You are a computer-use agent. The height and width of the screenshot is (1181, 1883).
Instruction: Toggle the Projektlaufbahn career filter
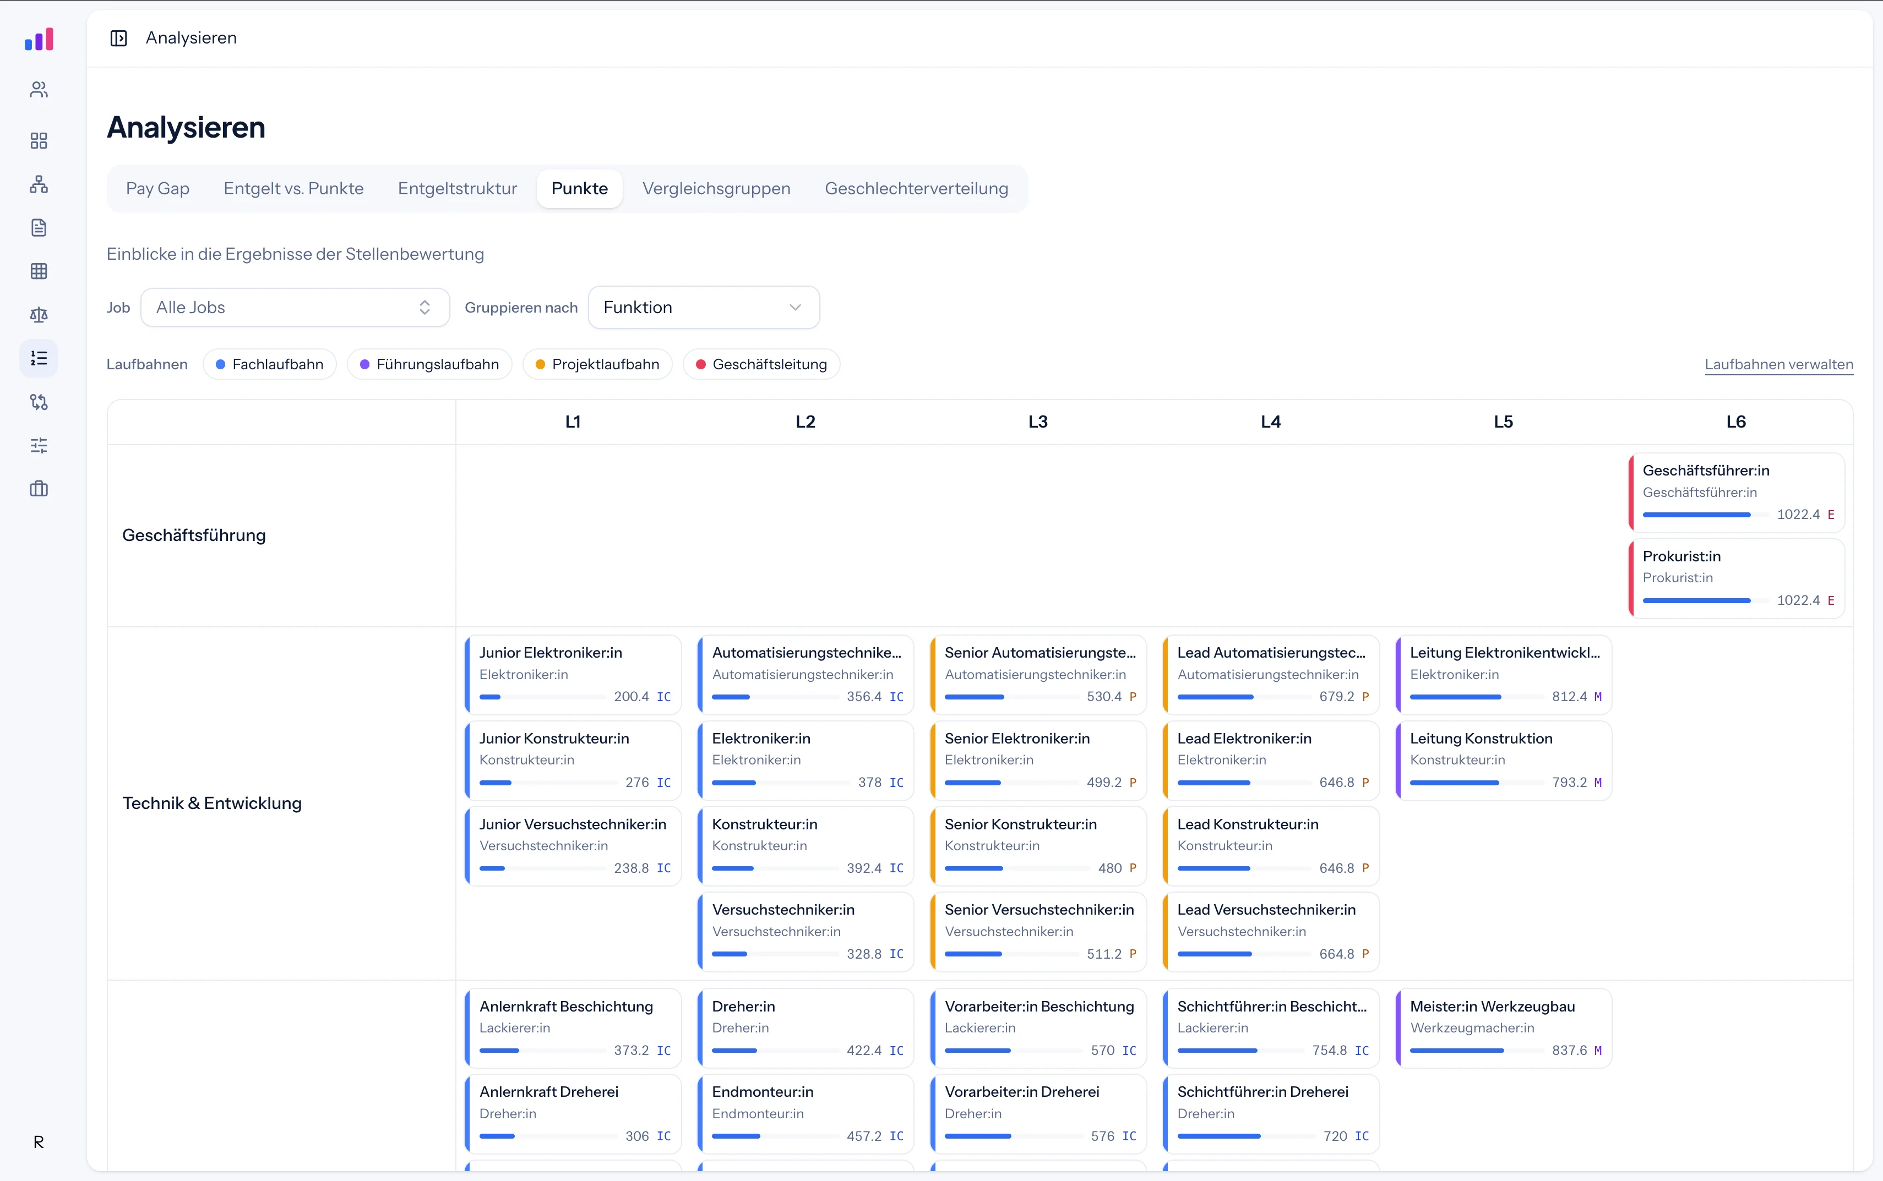[597, 365]
